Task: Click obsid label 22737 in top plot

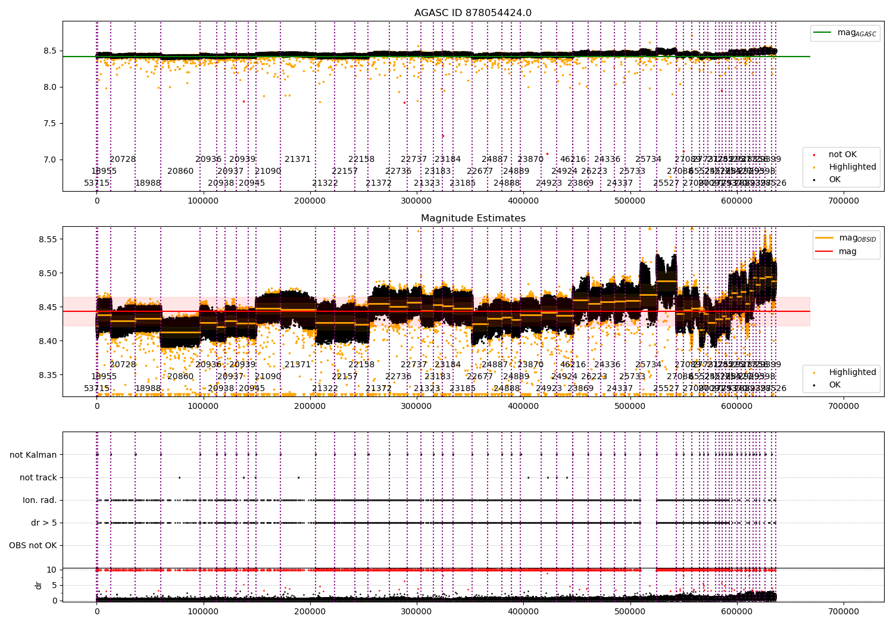Action: point(414,160)
